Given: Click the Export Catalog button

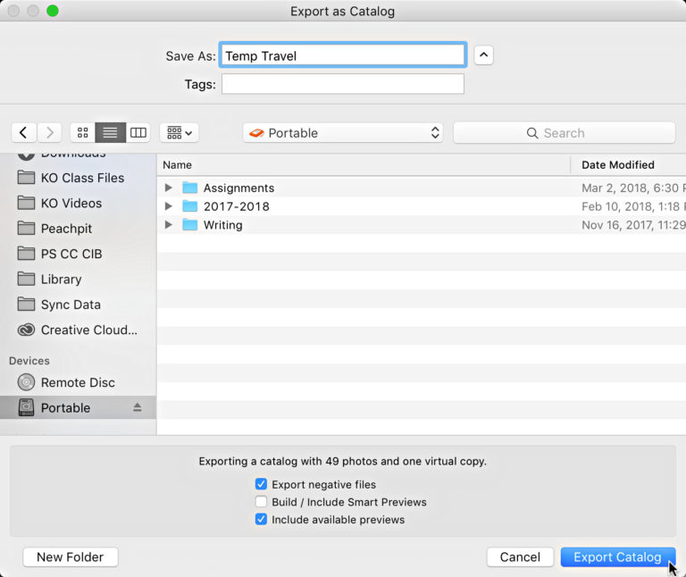Looking at the screenshot, I should [617, 557].
